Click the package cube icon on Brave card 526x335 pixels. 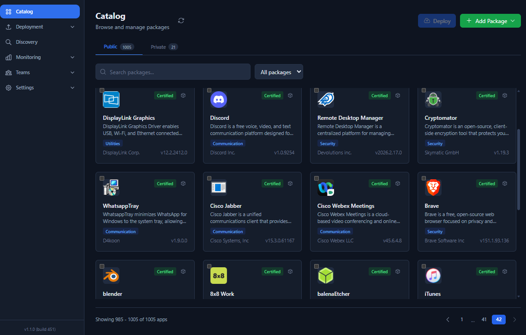505,183
